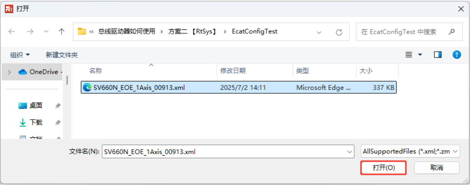Viewport: 470px width, 185px height.
Task: Click the 取消 button
Action: pos(437,168)
